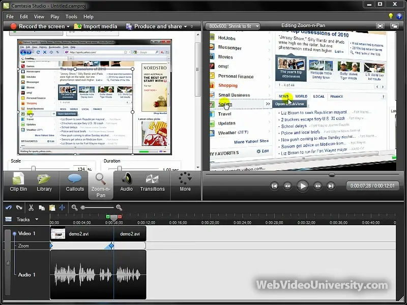The width and height of the screenshot is (407, 305).
Task: Click the blue help question icon
Action: coord(399,16)
